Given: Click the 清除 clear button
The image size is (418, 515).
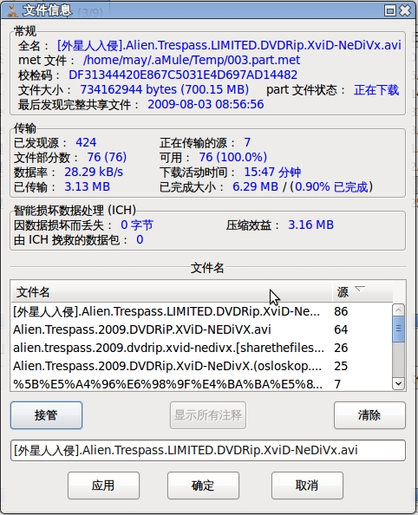Looking at the screenshot, I should tap(369, 415).
